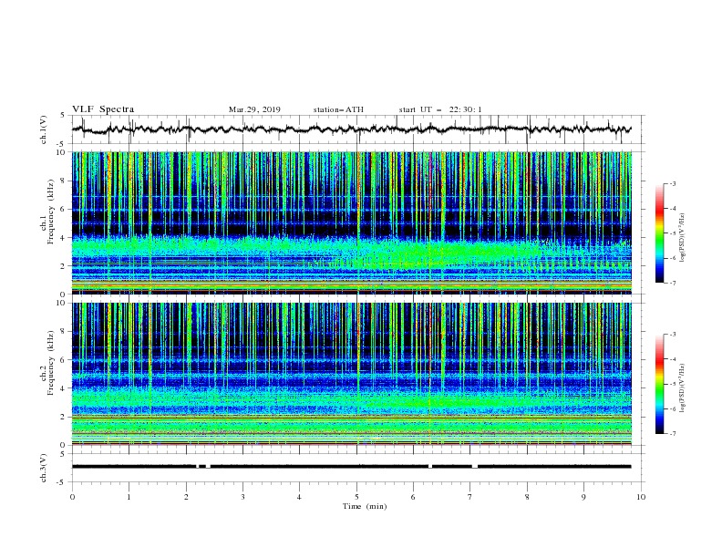Click the 'start UT = 22:30:1' label

[x=440, y=109]
